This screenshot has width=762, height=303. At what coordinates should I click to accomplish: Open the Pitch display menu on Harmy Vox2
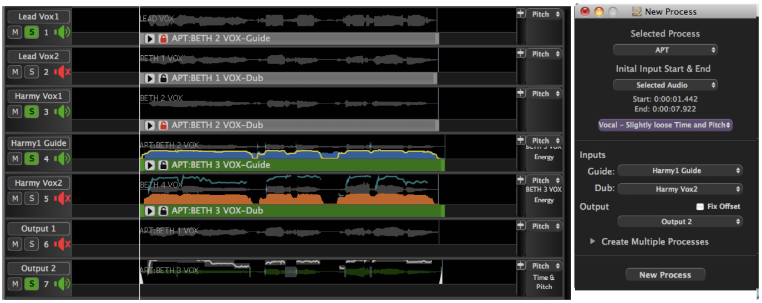(543, 180)
